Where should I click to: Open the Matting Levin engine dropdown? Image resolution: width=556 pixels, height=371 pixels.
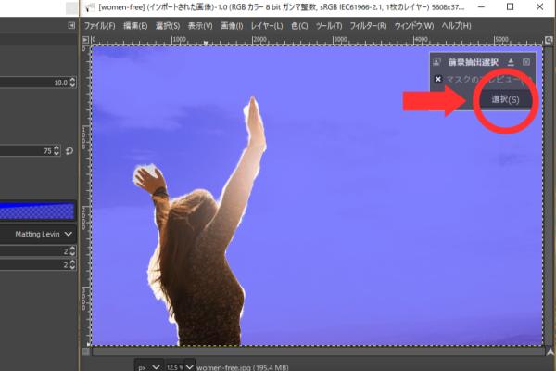tap(38, 235)
